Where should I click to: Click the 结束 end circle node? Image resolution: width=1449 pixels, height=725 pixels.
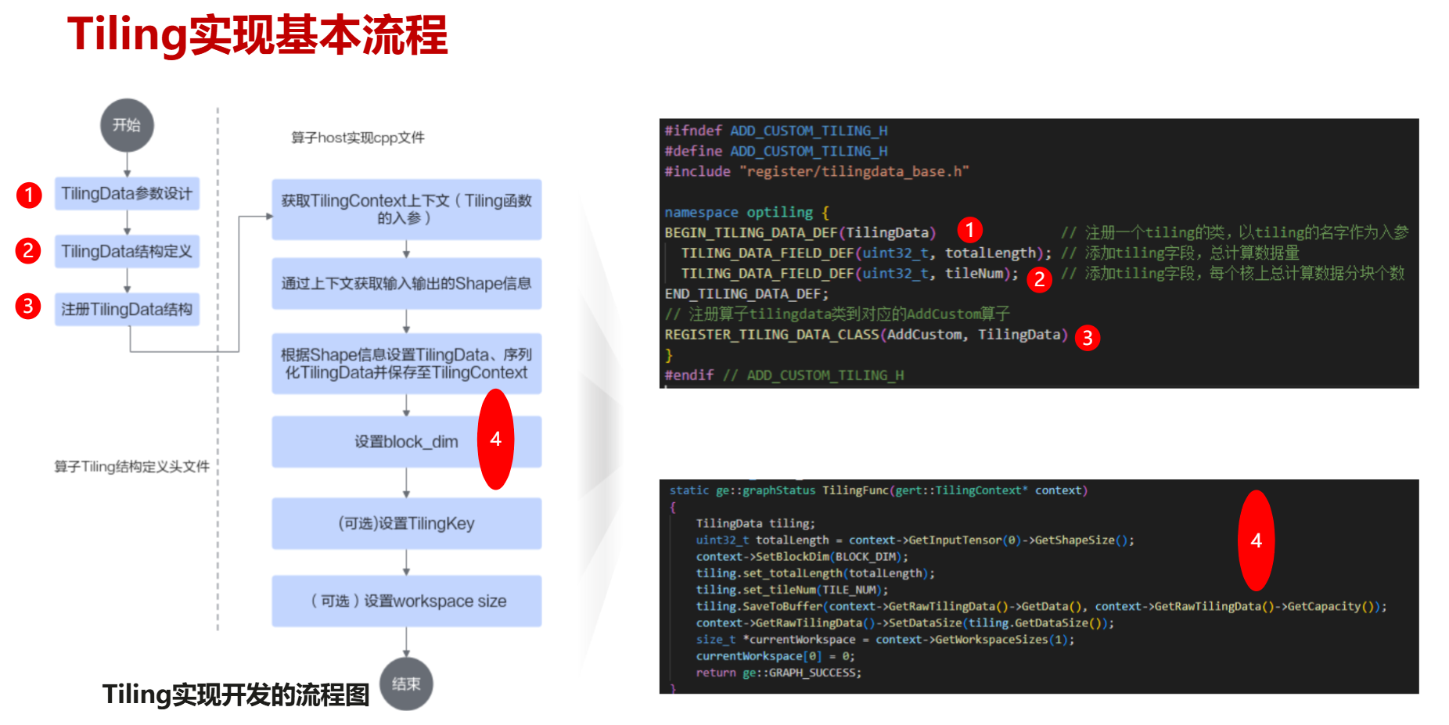click(x=406, y=684)
